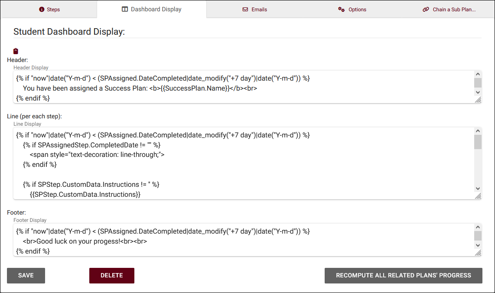
Task: Click the clipboard icon above Header
Action: tap(16, 51)
